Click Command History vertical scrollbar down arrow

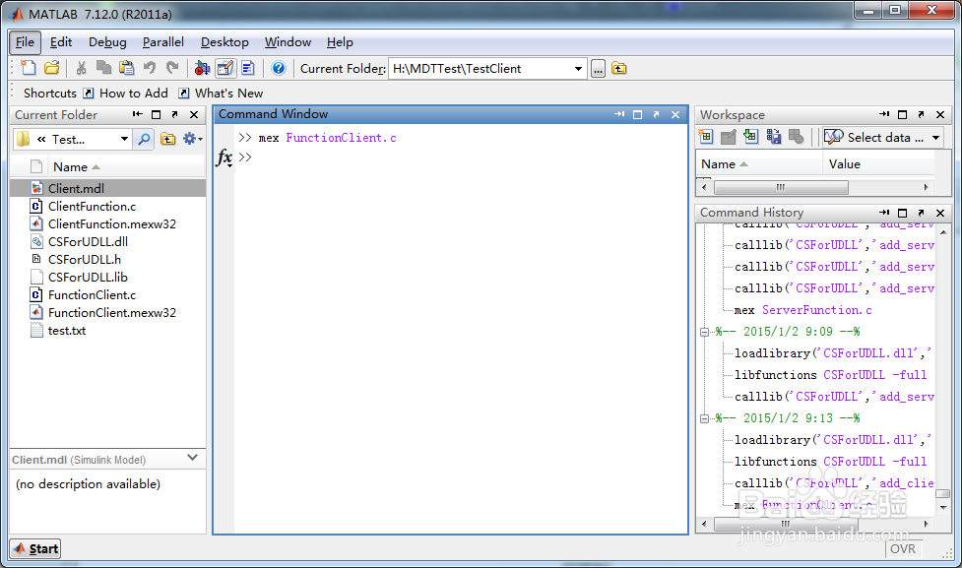[943, 507]
